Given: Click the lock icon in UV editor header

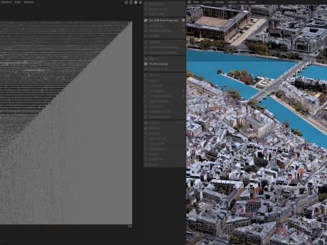Looking at the screenshot, I should pyautogui.click(x=131, y=2).
